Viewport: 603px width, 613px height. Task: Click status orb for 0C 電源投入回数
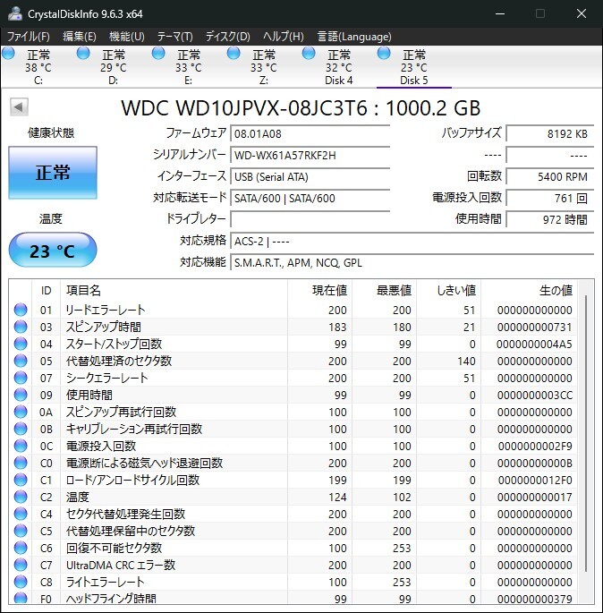(x=21, y=446)
